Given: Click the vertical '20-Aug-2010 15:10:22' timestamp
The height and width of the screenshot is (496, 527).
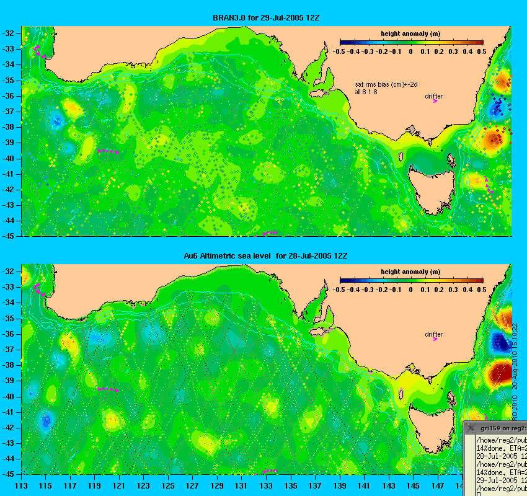Looking at the screenshot, I should point(515,356).
